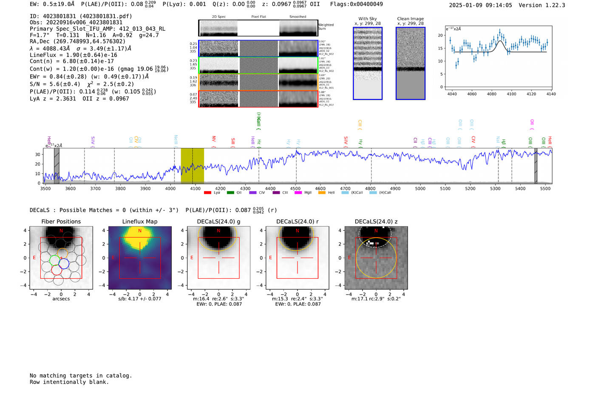595x405 pixels.
Task: Click the 'z: 0.0967 OII' header value
Action: pos(291,4)
